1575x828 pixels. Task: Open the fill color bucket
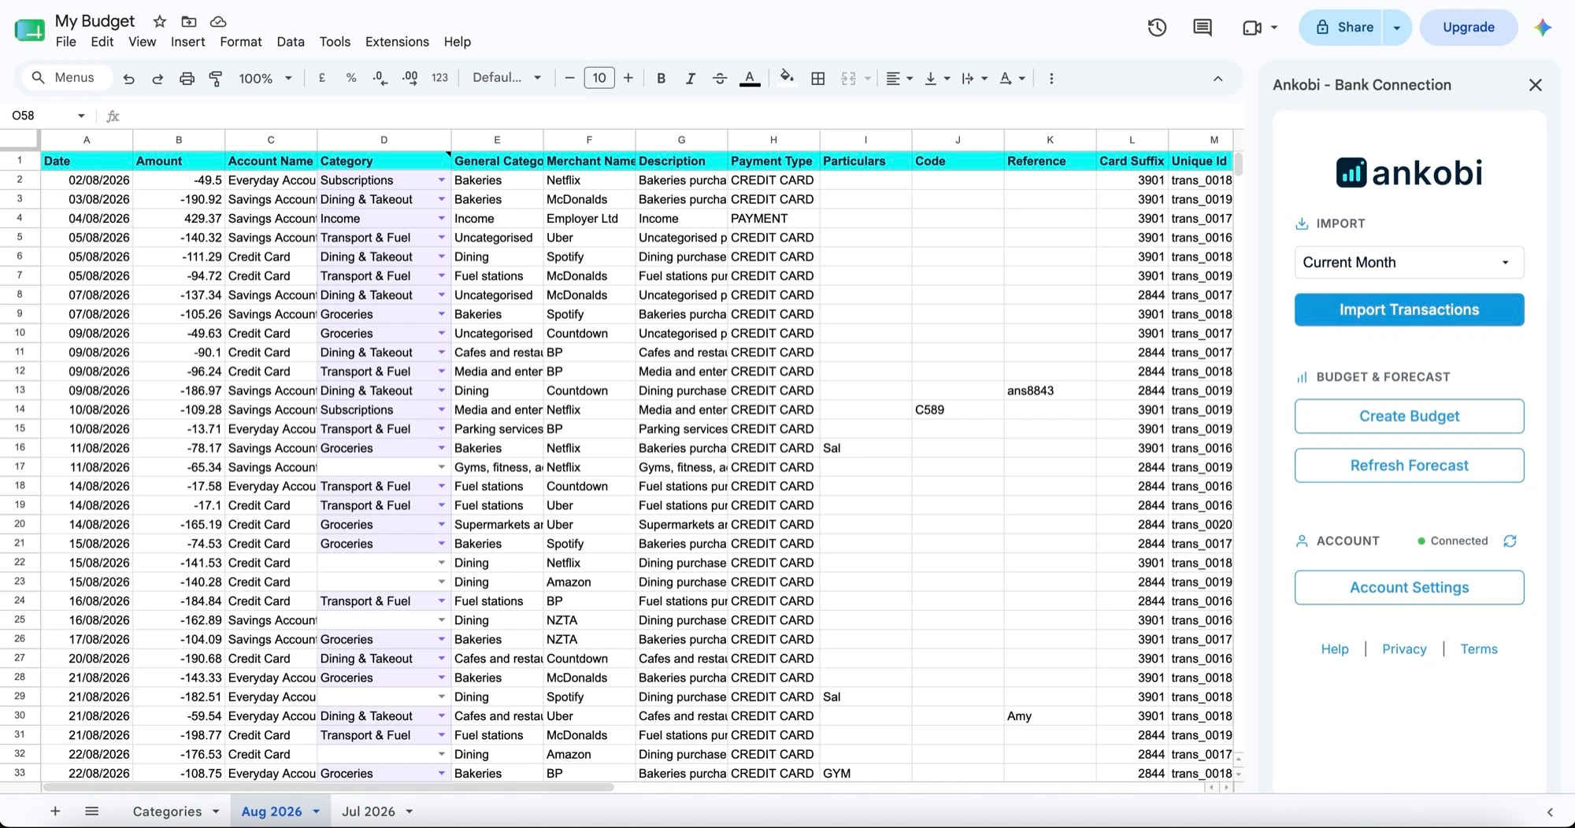787,77
